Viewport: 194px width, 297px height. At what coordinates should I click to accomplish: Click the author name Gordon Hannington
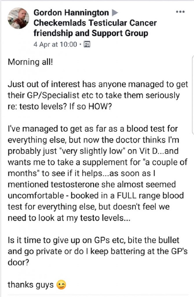(71, 12)
